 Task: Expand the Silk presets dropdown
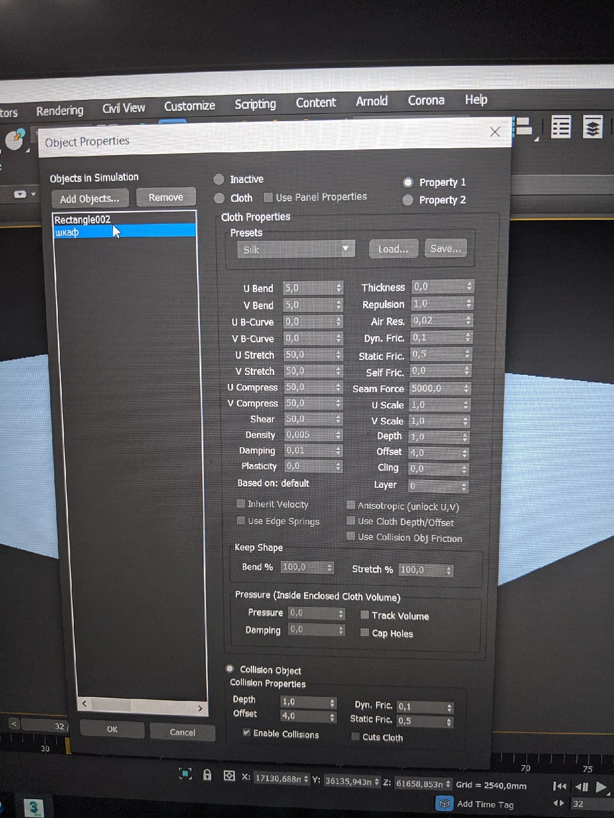coord(296,249)
